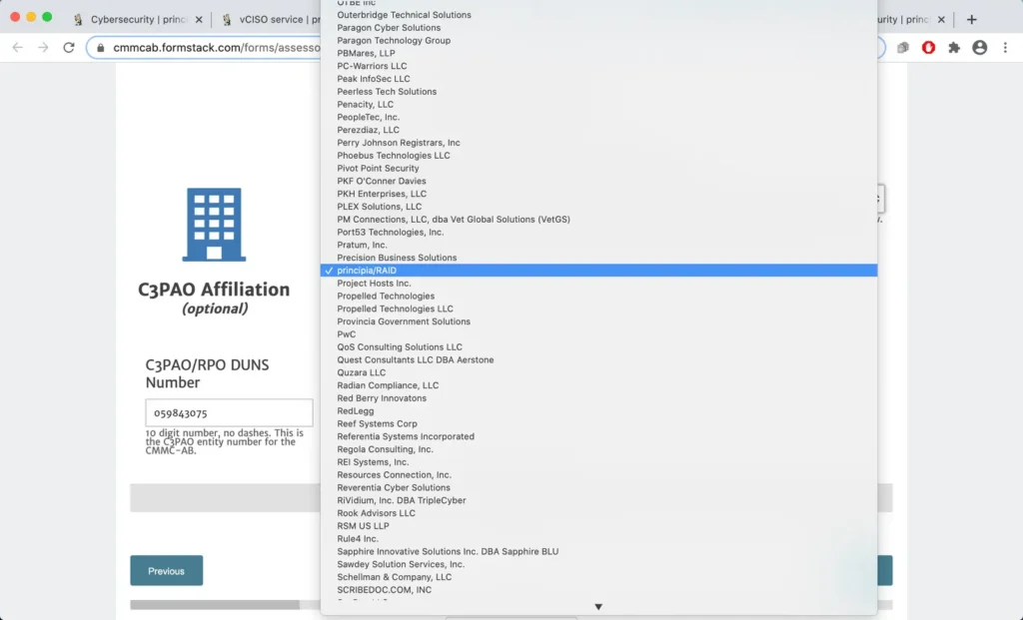Select Paragon Cyber Solutions option
The height and width of the screenshot is (620, 1023).
[598, 27]
